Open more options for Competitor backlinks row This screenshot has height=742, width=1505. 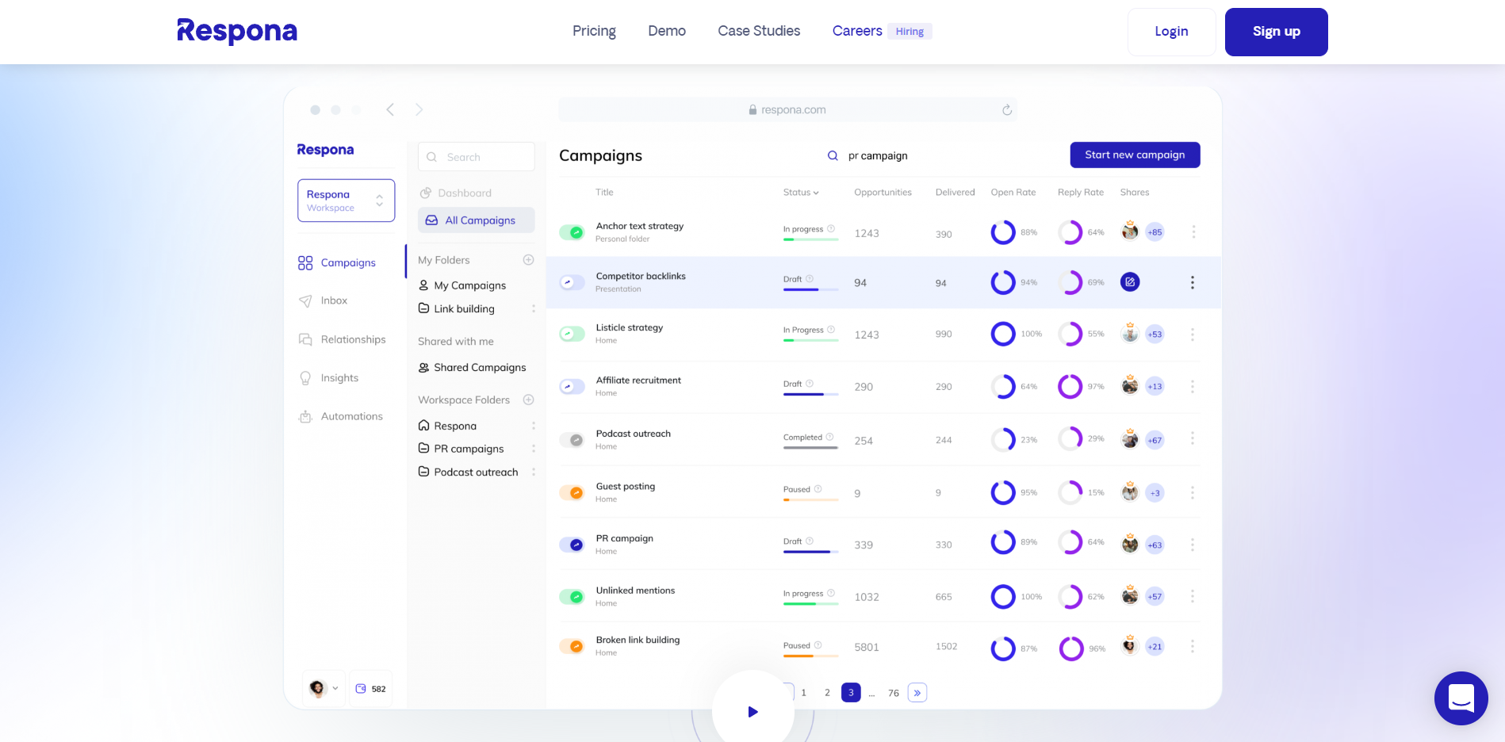[x=1192, y=282]
